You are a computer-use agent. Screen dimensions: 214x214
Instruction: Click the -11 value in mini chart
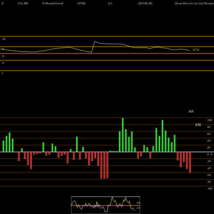(138, 208)
